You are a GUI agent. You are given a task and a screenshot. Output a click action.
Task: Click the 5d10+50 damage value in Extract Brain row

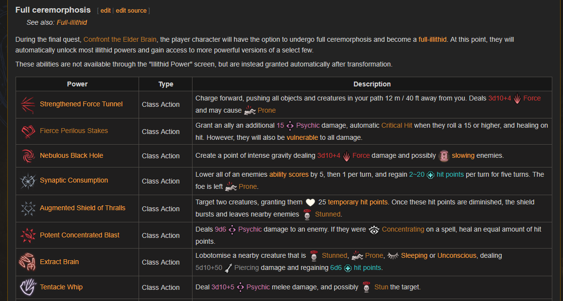tap(209, 268)
